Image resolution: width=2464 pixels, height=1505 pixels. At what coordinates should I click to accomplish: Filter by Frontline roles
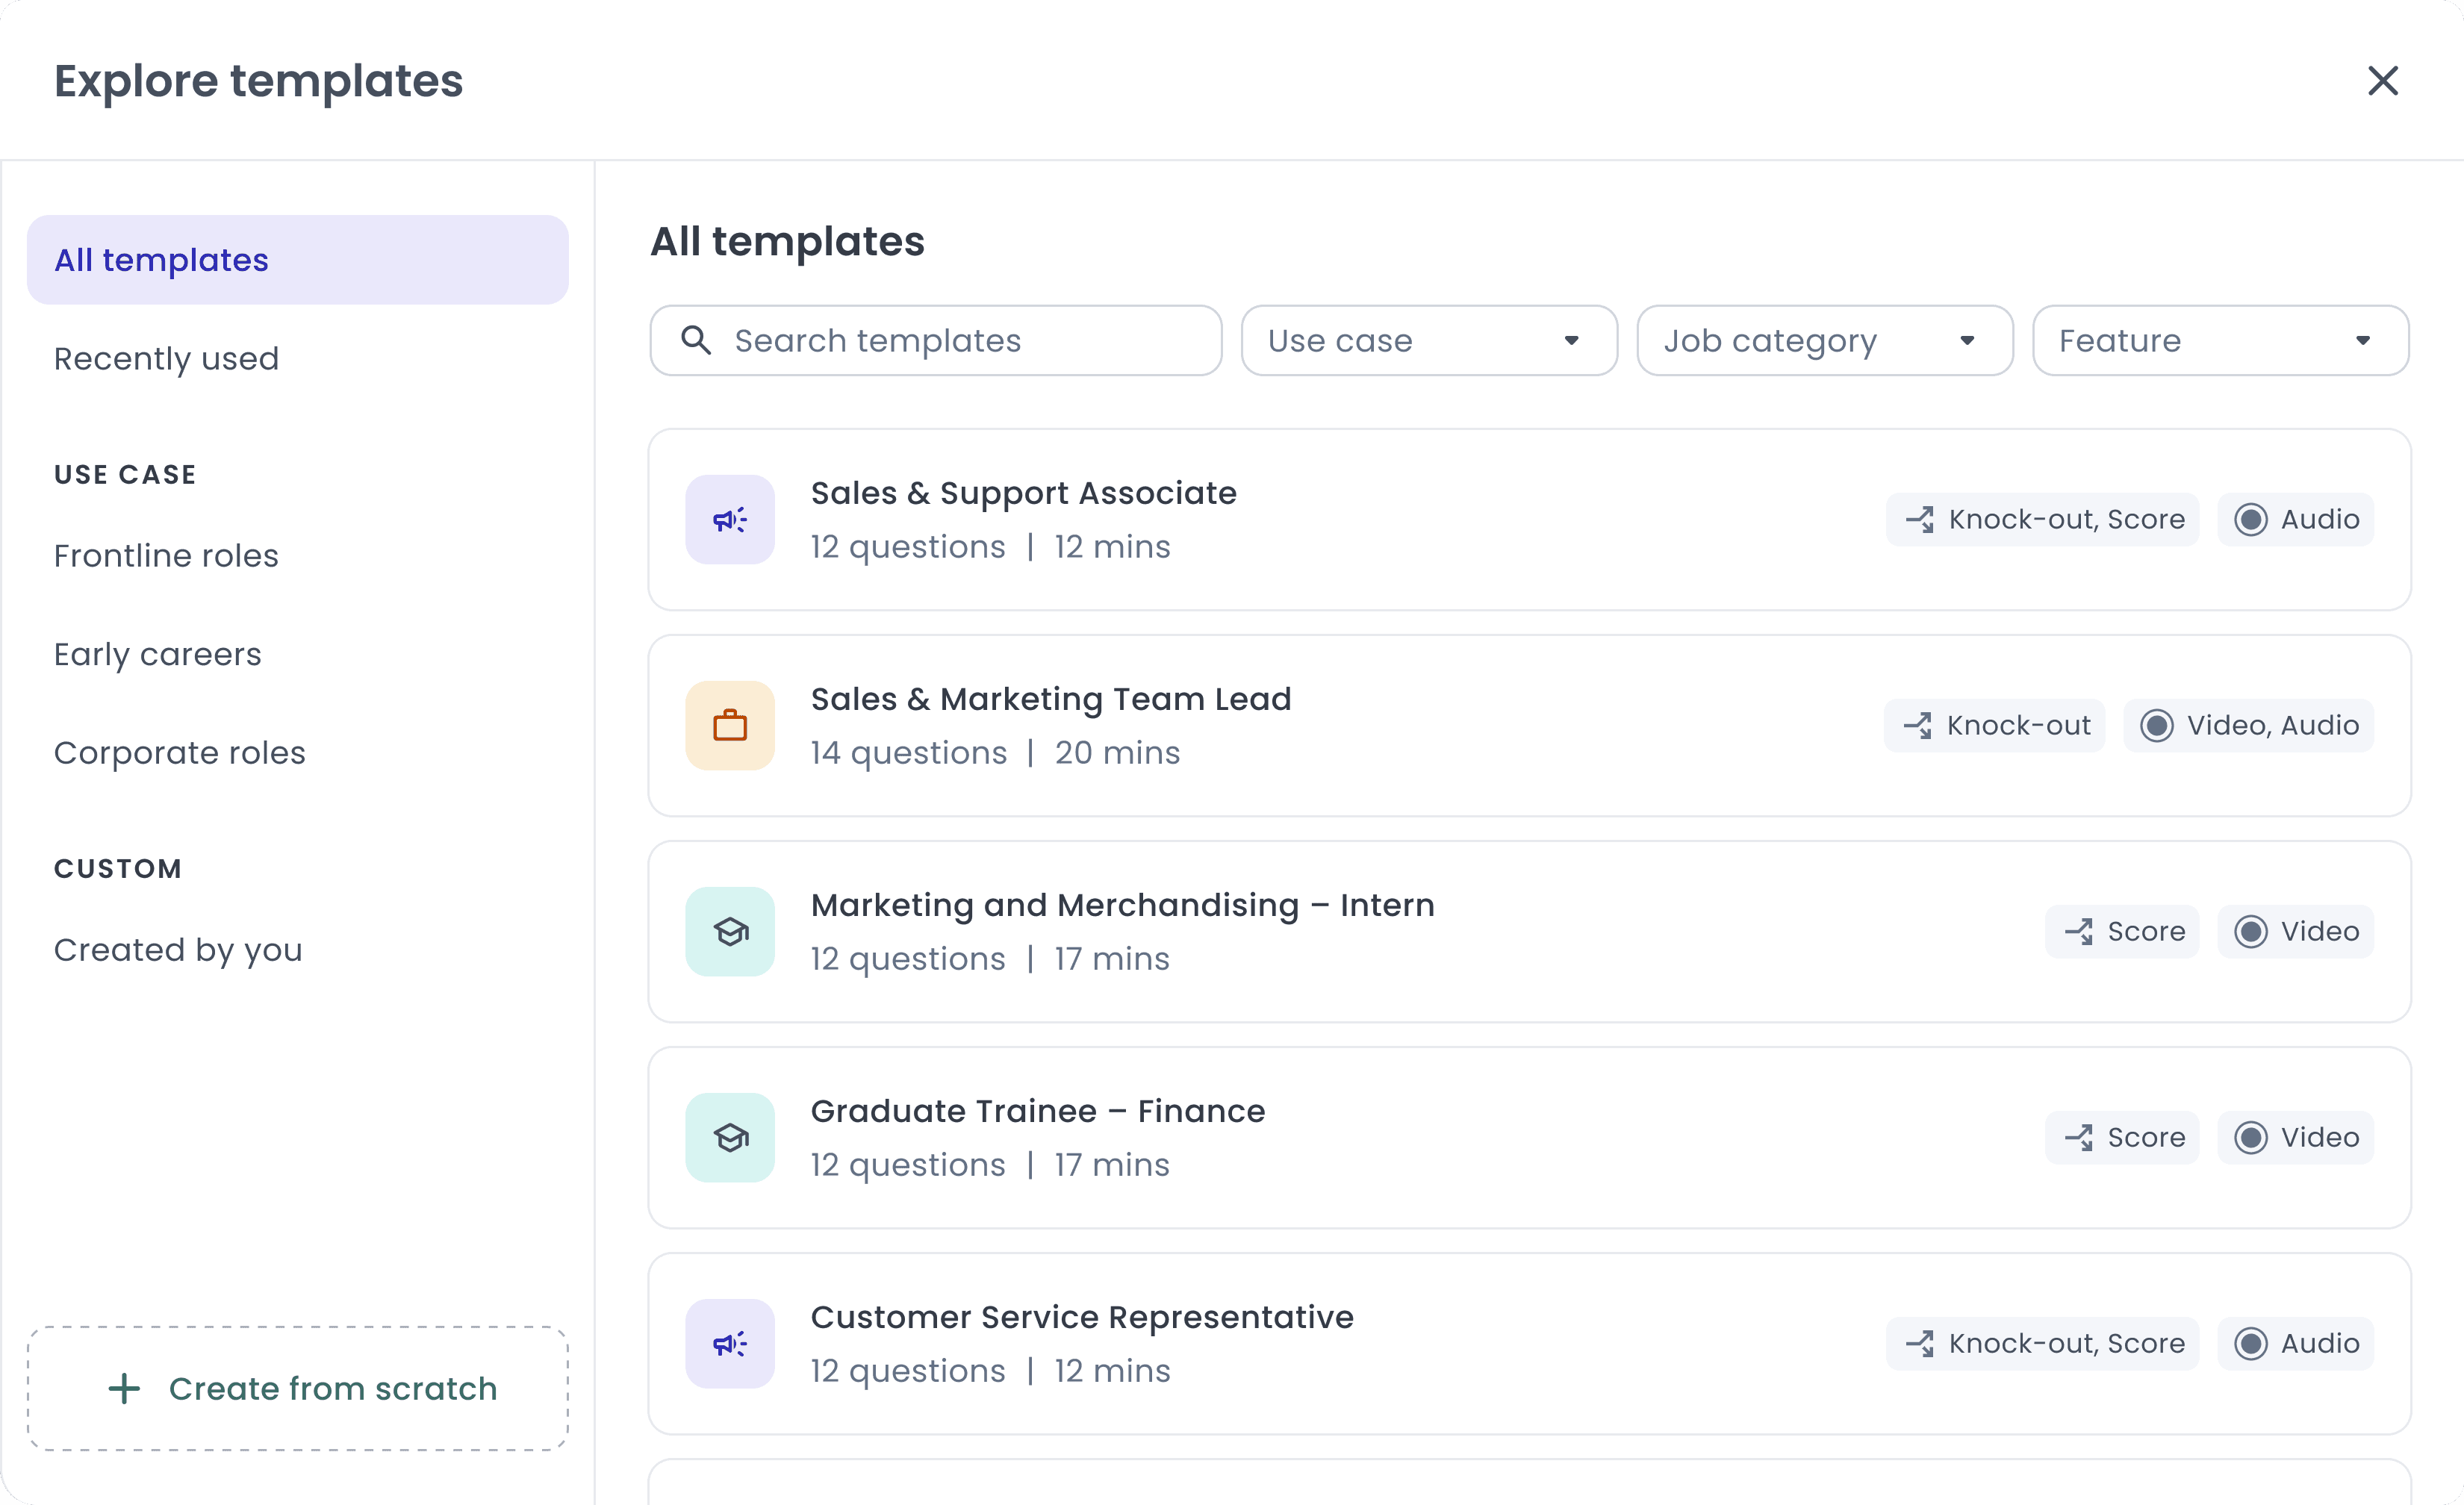click(x=166, y=555)
